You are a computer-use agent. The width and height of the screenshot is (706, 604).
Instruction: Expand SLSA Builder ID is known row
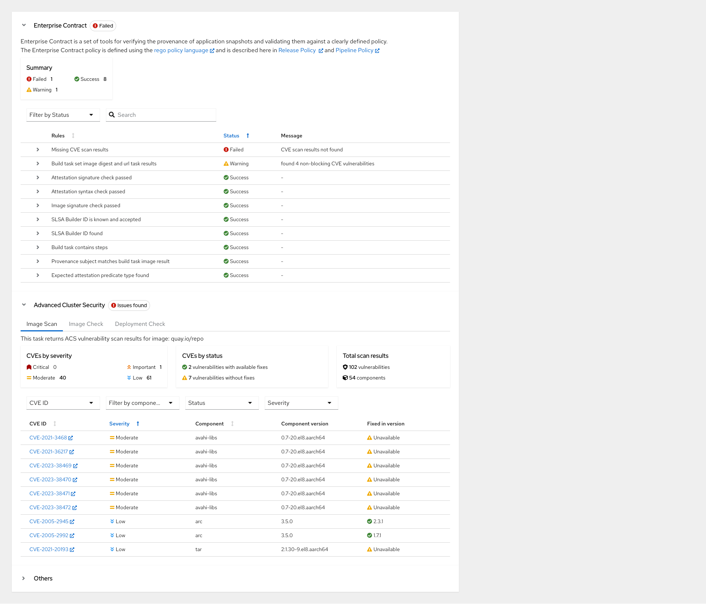pos(38,219)
